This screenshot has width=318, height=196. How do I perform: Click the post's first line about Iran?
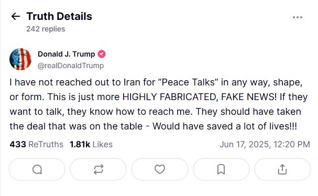156,83
